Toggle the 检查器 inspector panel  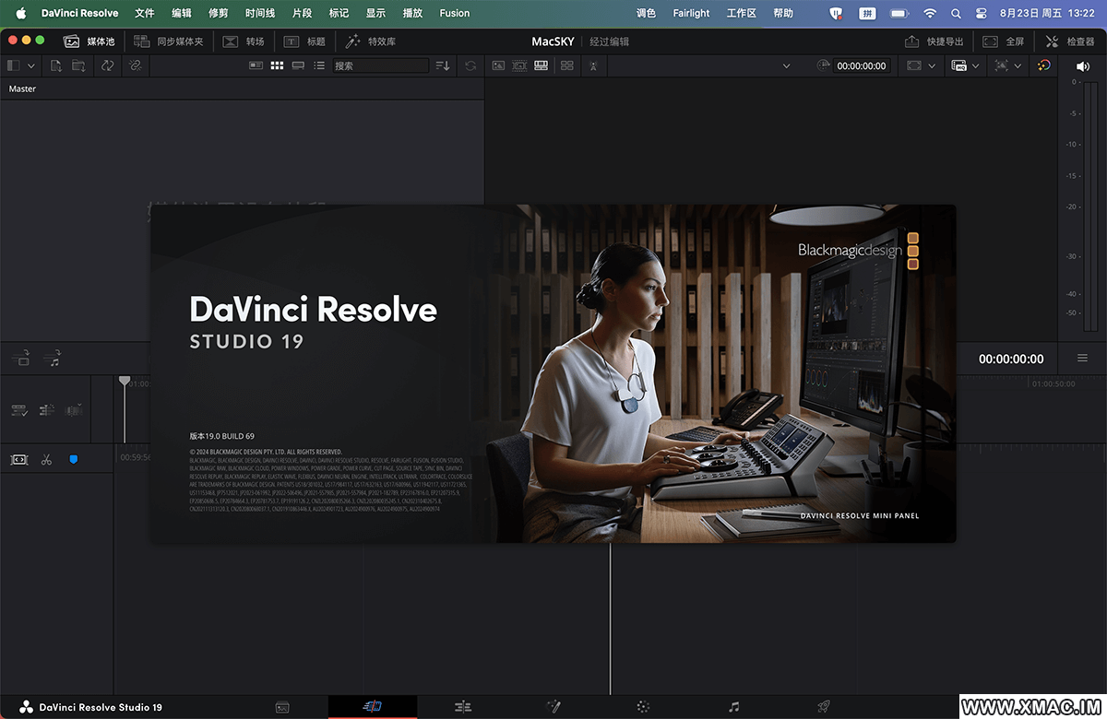click(1070, 41)
